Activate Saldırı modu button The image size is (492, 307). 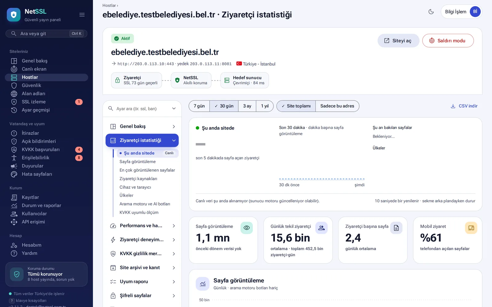pyautogui.click(x=448, y=41)
